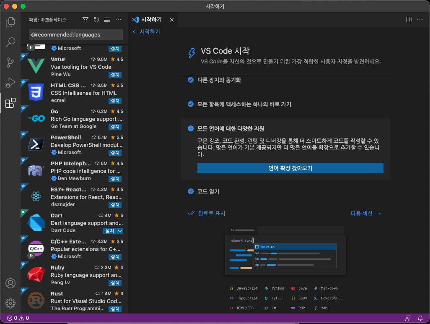Select the 'Go Team at Google' publisher text
This screenshot has height=324, width=430.
(74, 126)
